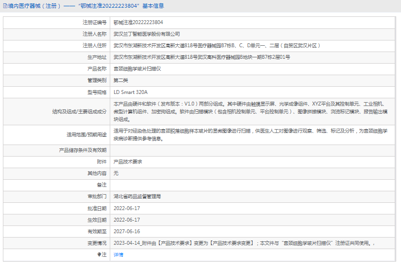The width and height of the screenshot is (401, 265).
Task: Click management class value 第二类
Action: click(121, 80)
